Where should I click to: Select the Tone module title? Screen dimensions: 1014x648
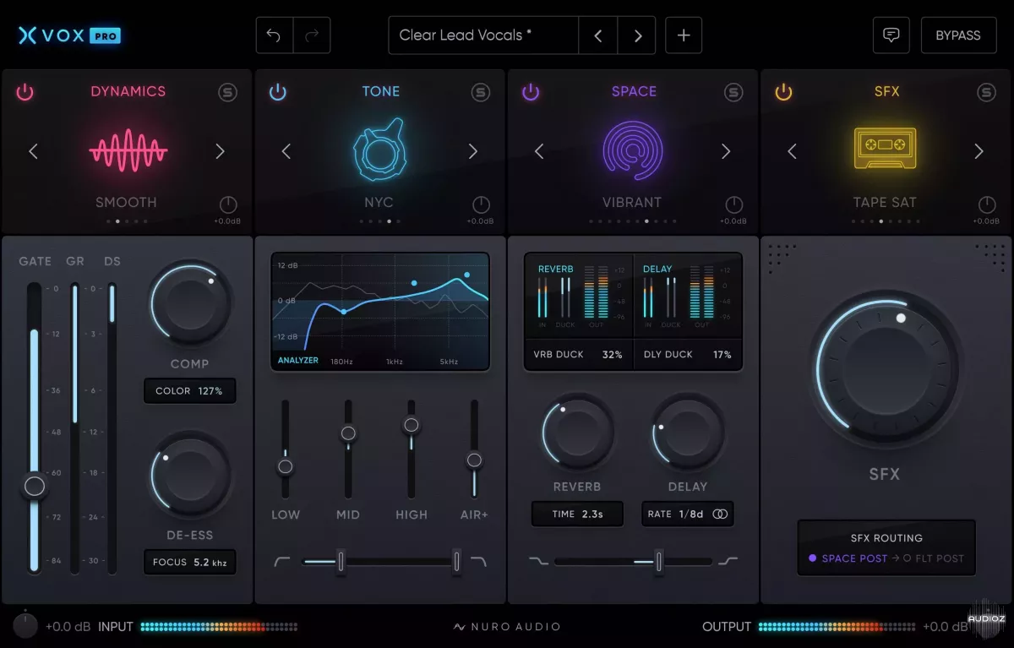(x=381, y=91)
